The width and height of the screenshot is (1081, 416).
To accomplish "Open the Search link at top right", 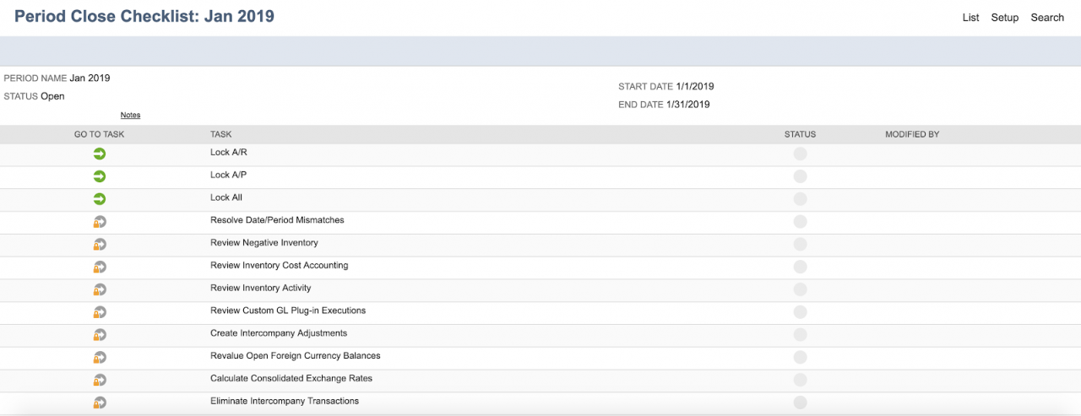I will (1047, 18).
